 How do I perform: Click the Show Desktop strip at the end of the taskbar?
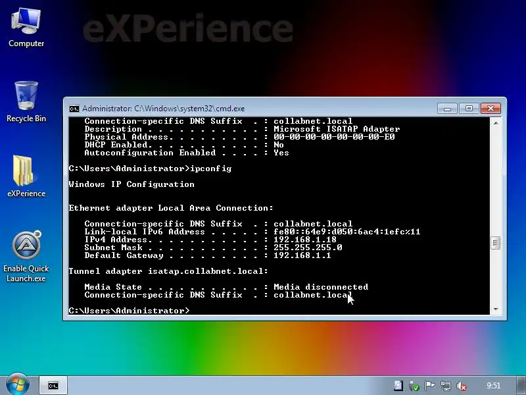pos(521,386)
